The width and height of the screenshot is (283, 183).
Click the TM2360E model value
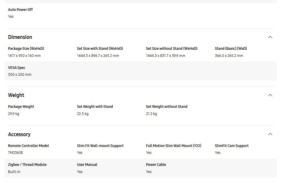tap(15, 153)
